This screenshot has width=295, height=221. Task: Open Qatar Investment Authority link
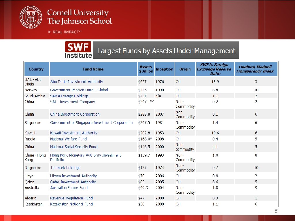(x=73, y=182)
